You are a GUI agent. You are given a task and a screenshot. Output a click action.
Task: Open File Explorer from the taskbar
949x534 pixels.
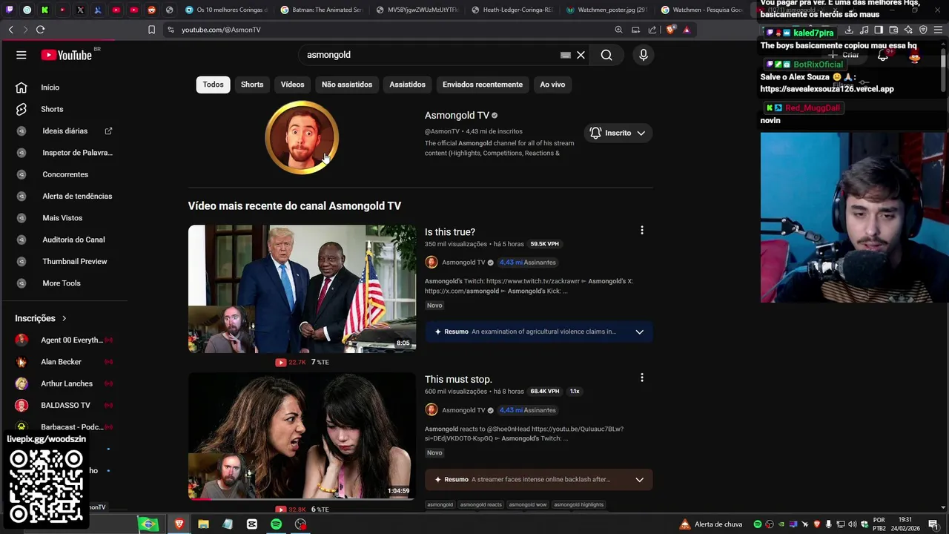[203, 524]
